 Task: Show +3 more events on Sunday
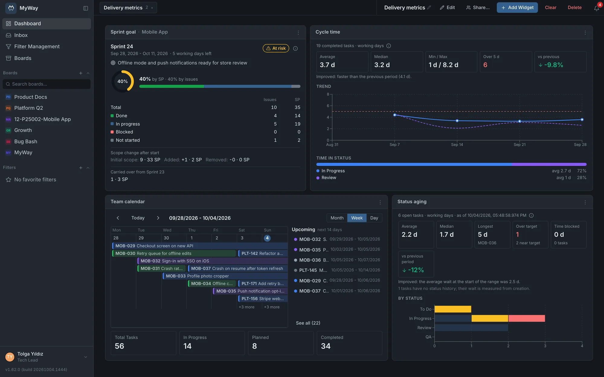pyautogui.click(x=272, y=307)
